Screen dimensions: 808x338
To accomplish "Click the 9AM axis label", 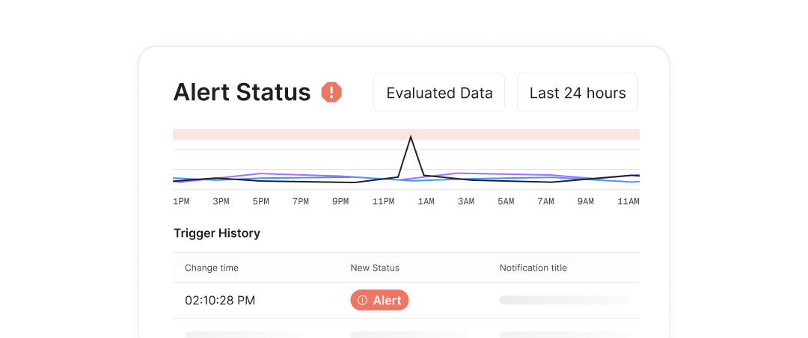I will click(x=585, y=201).
